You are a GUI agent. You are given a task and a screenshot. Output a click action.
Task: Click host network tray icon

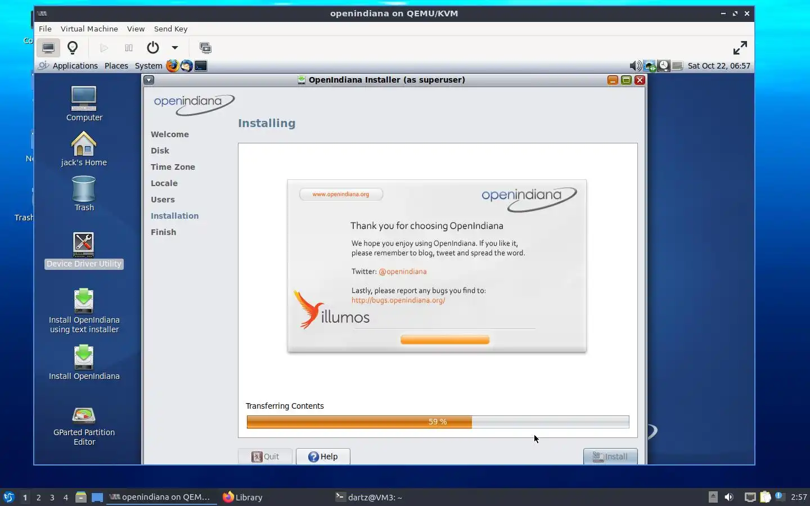750,497
